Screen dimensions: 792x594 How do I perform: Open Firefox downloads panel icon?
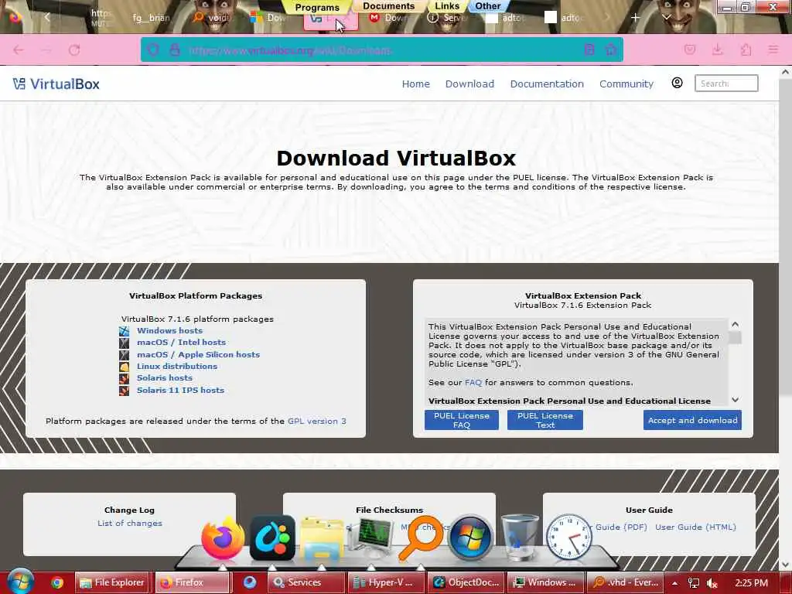pos(717,49)
